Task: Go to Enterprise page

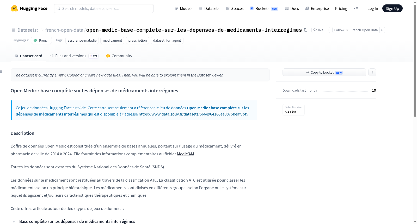Action: 317,8
